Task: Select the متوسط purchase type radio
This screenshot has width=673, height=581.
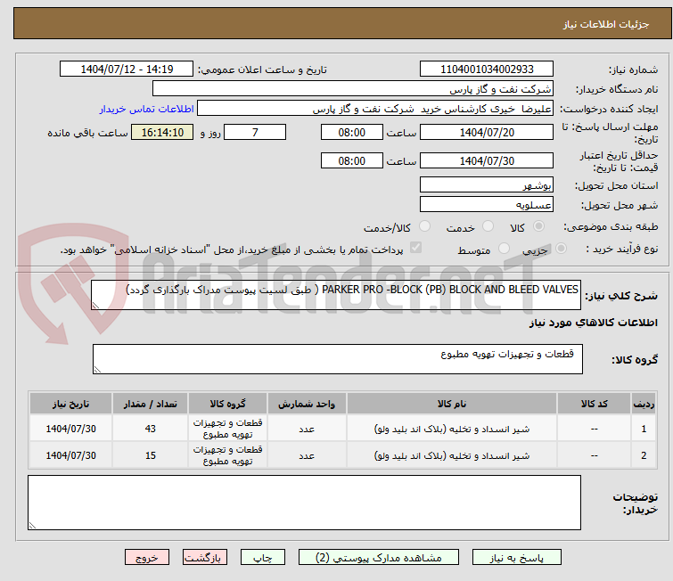Action: click(505, 250)
